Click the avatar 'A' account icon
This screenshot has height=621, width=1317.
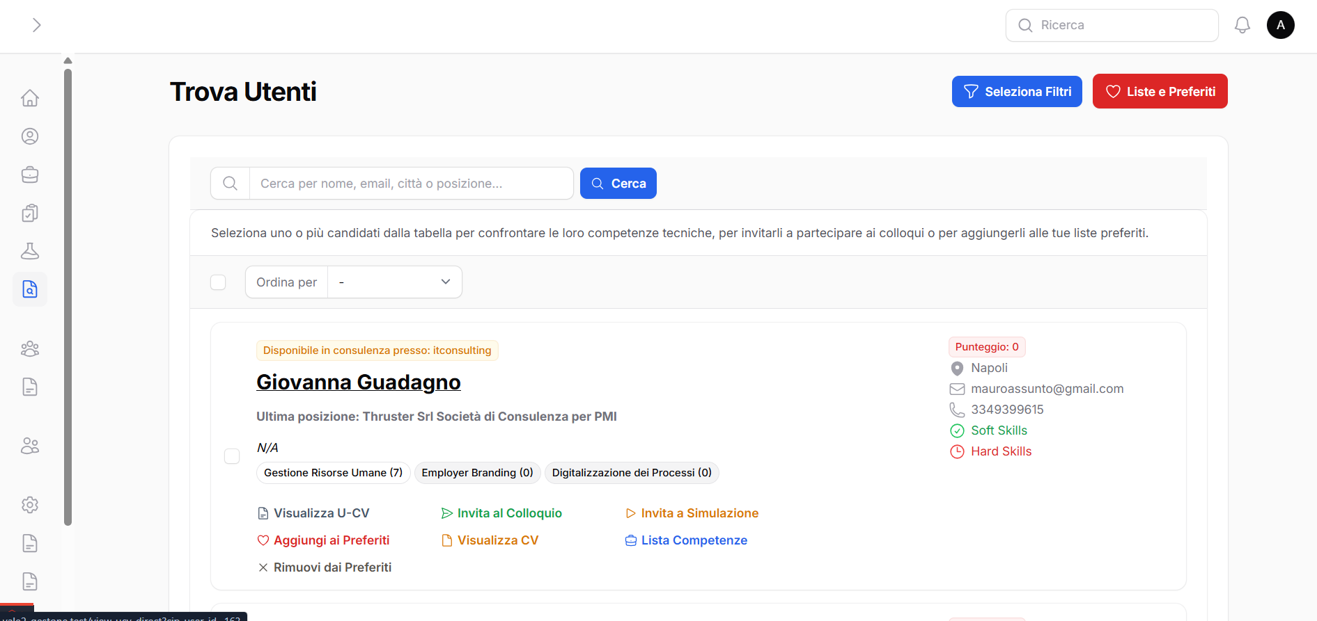click(x=1280, y=26)
